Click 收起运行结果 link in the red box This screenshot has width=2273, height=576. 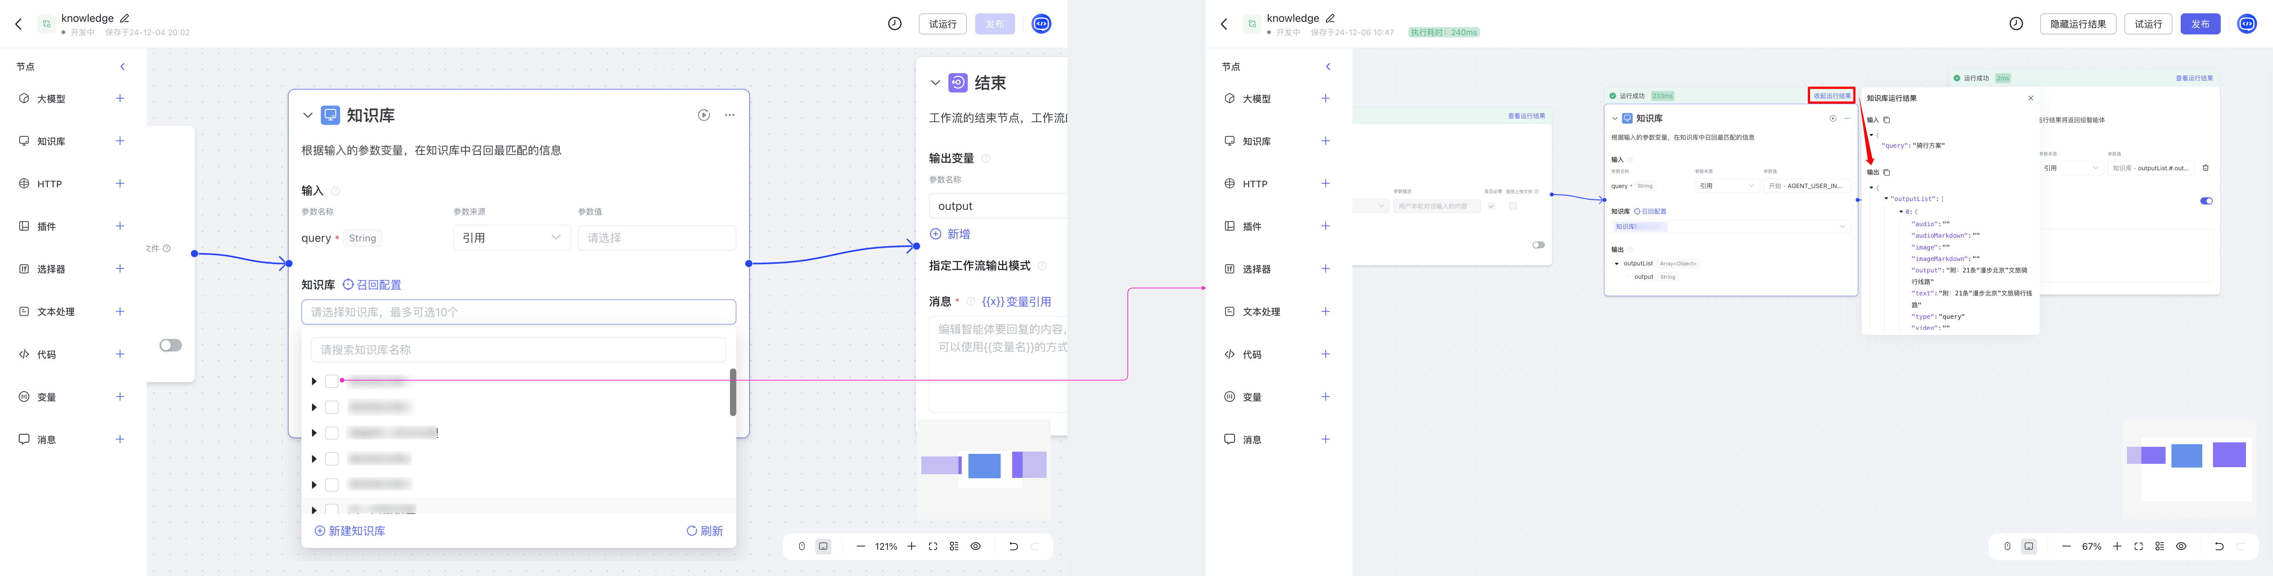tap(1832, 96)
